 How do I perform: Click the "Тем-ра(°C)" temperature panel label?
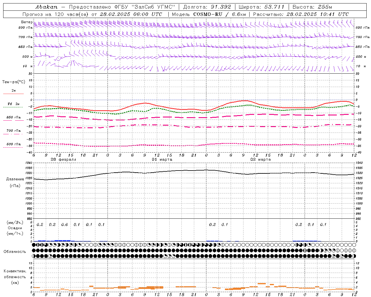tap(14, 82)
